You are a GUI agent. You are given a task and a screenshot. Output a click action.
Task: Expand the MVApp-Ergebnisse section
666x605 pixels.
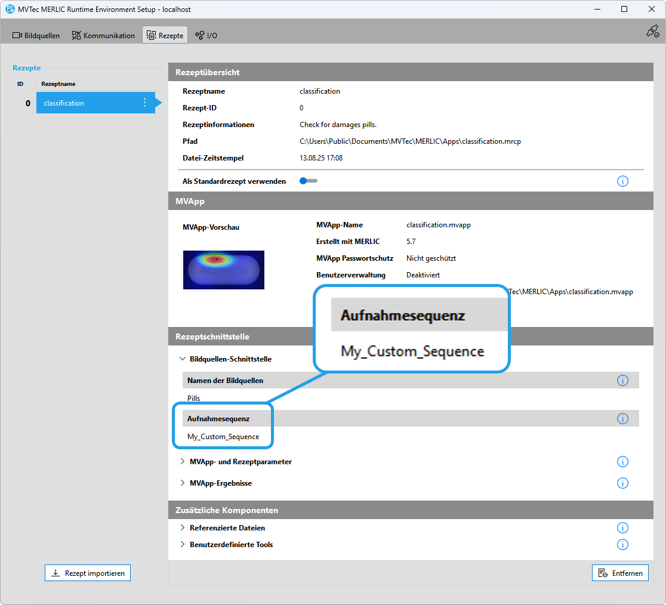(x=183, y=483)
